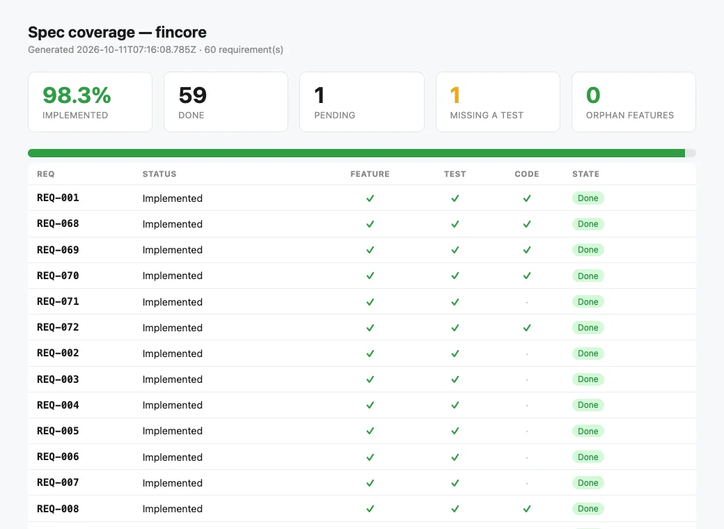This screenshot has width=724, height=529.
Task: Click the Done badge in the REQ-001 row
Action: (x=588, y=198)
